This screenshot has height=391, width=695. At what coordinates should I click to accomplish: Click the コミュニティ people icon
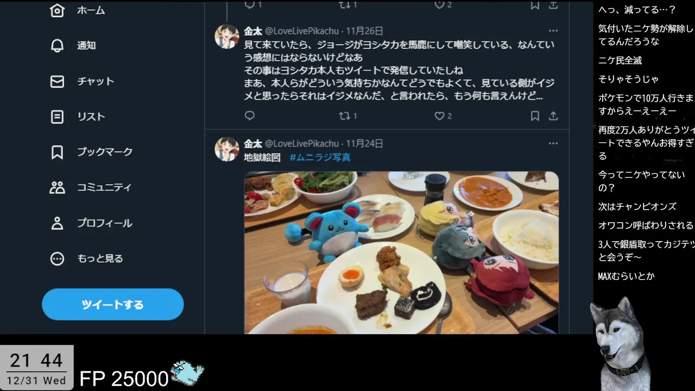pos(57,187)
